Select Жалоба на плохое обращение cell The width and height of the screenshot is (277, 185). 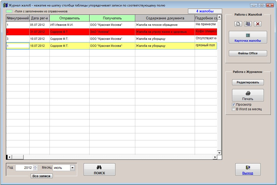(x=165, y=25)
